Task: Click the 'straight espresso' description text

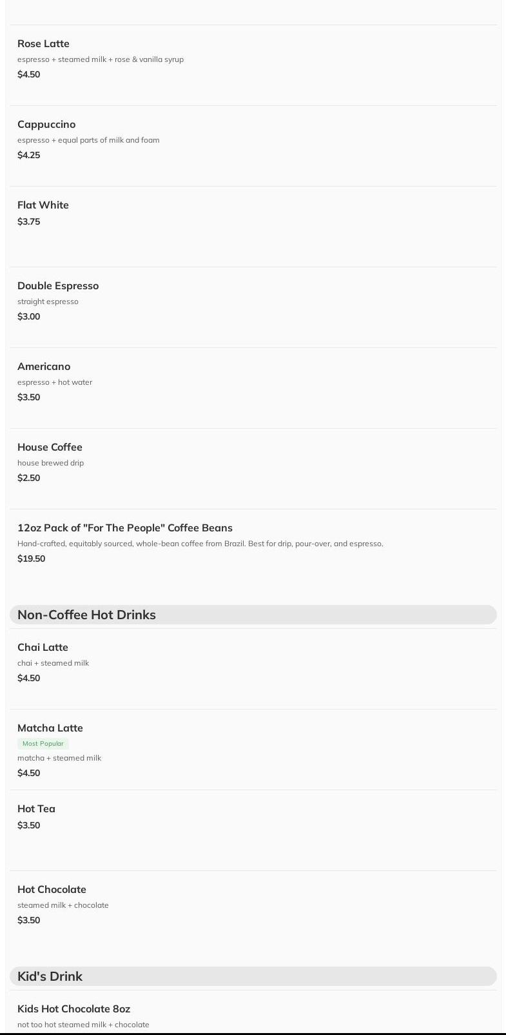Action: (48, 302)
